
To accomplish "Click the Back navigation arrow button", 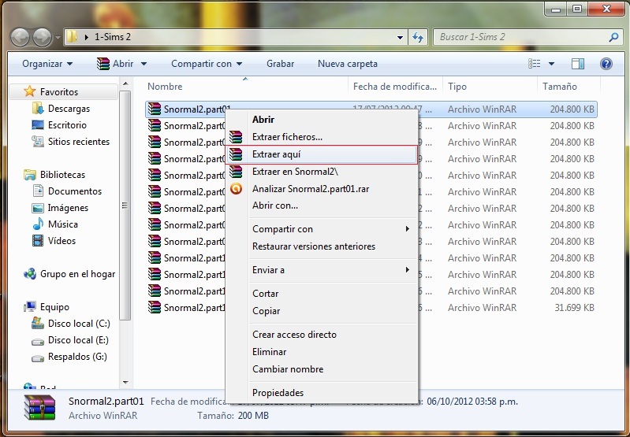I will (x=20, y=37).
